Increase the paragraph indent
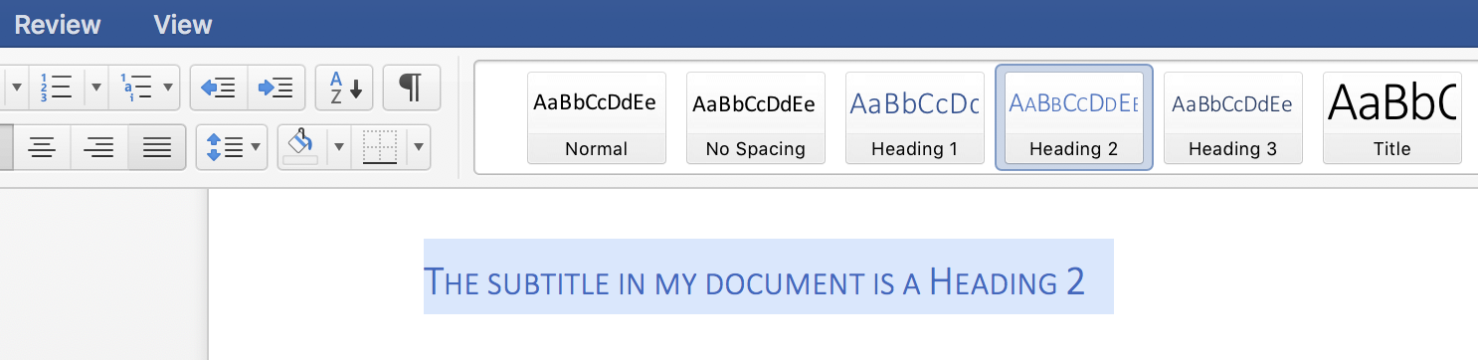1478x360 pixels. (x=276, y=88)
